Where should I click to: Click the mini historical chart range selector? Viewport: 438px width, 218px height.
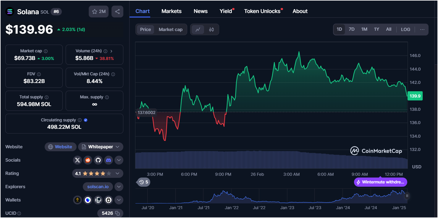(271, 196)
